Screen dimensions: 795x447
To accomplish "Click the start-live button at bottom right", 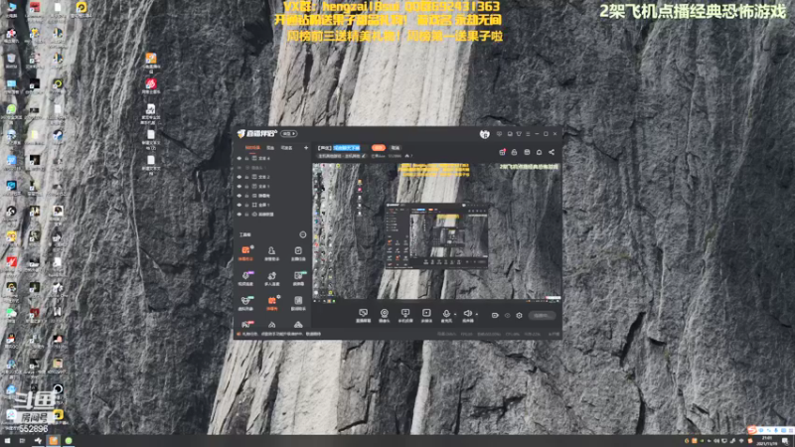I will click(542, 315).
